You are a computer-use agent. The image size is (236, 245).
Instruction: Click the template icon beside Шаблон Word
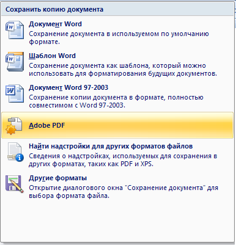[x=15, y=62]
